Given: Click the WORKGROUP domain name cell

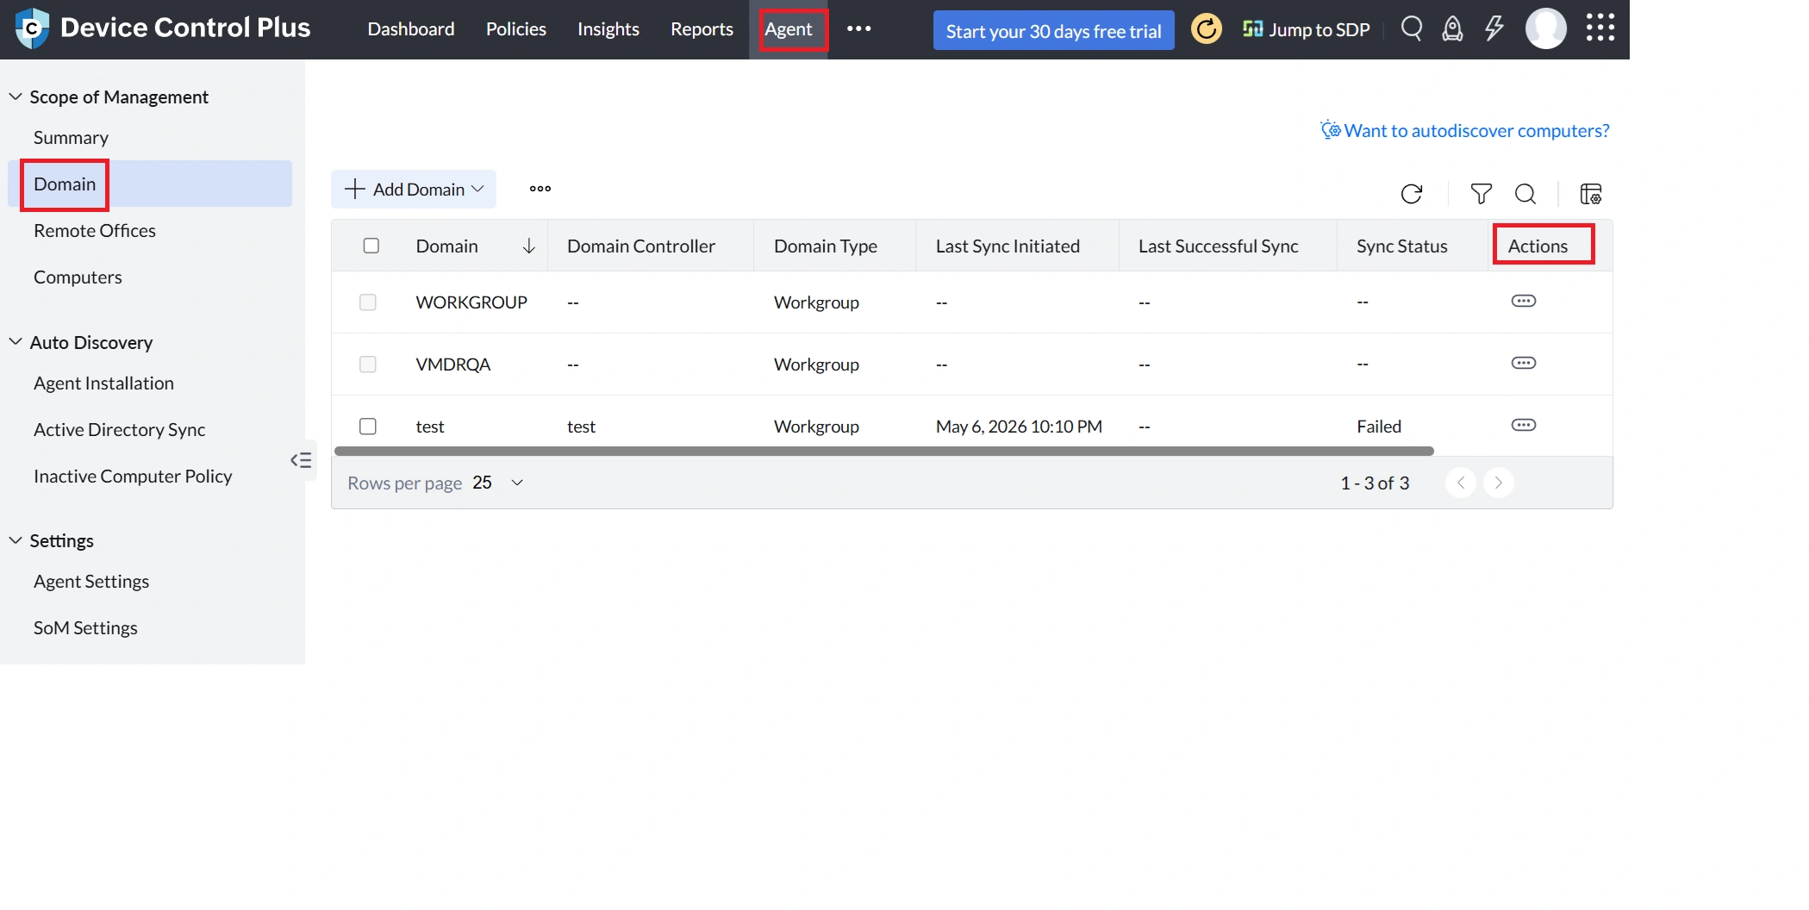Looking at the screenshot, I should 471,302.
